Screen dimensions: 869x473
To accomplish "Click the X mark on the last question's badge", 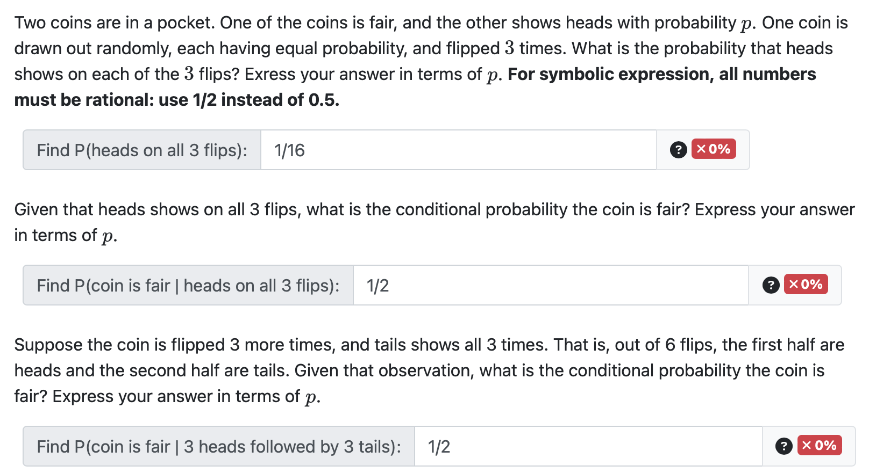I will tap(807, 446).
